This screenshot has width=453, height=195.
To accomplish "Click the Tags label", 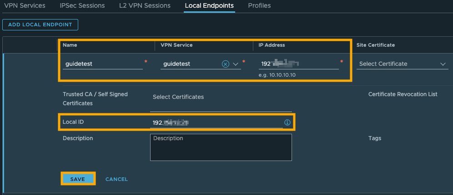I will pyautogui.click(x=375, y=138).
